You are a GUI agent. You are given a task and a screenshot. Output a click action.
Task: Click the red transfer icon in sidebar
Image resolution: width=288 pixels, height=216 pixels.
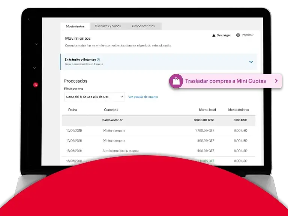coord(36,85)
